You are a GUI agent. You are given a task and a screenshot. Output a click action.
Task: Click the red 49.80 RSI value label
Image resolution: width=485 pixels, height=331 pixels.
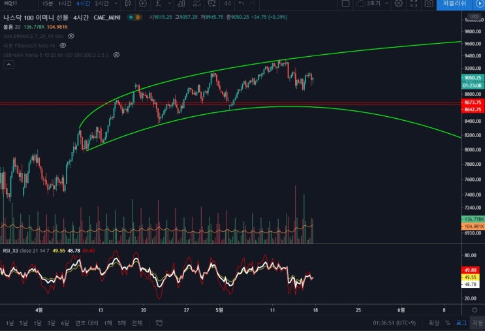tap(471, 270)
